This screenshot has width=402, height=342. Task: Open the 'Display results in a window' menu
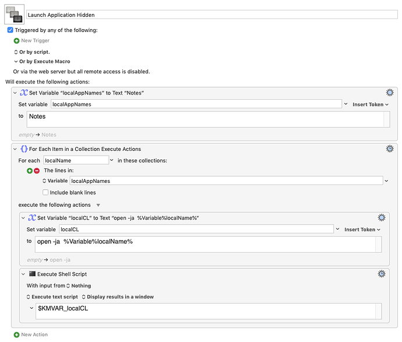117,297
